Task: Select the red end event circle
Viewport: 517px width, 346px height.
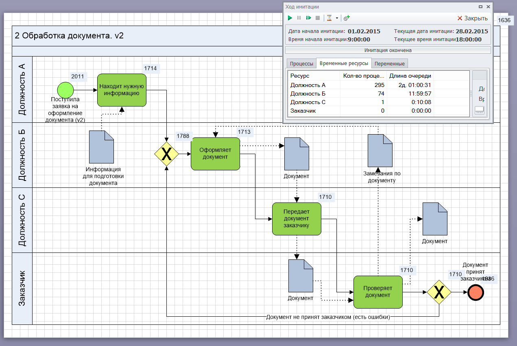Action: coord(476,292)
